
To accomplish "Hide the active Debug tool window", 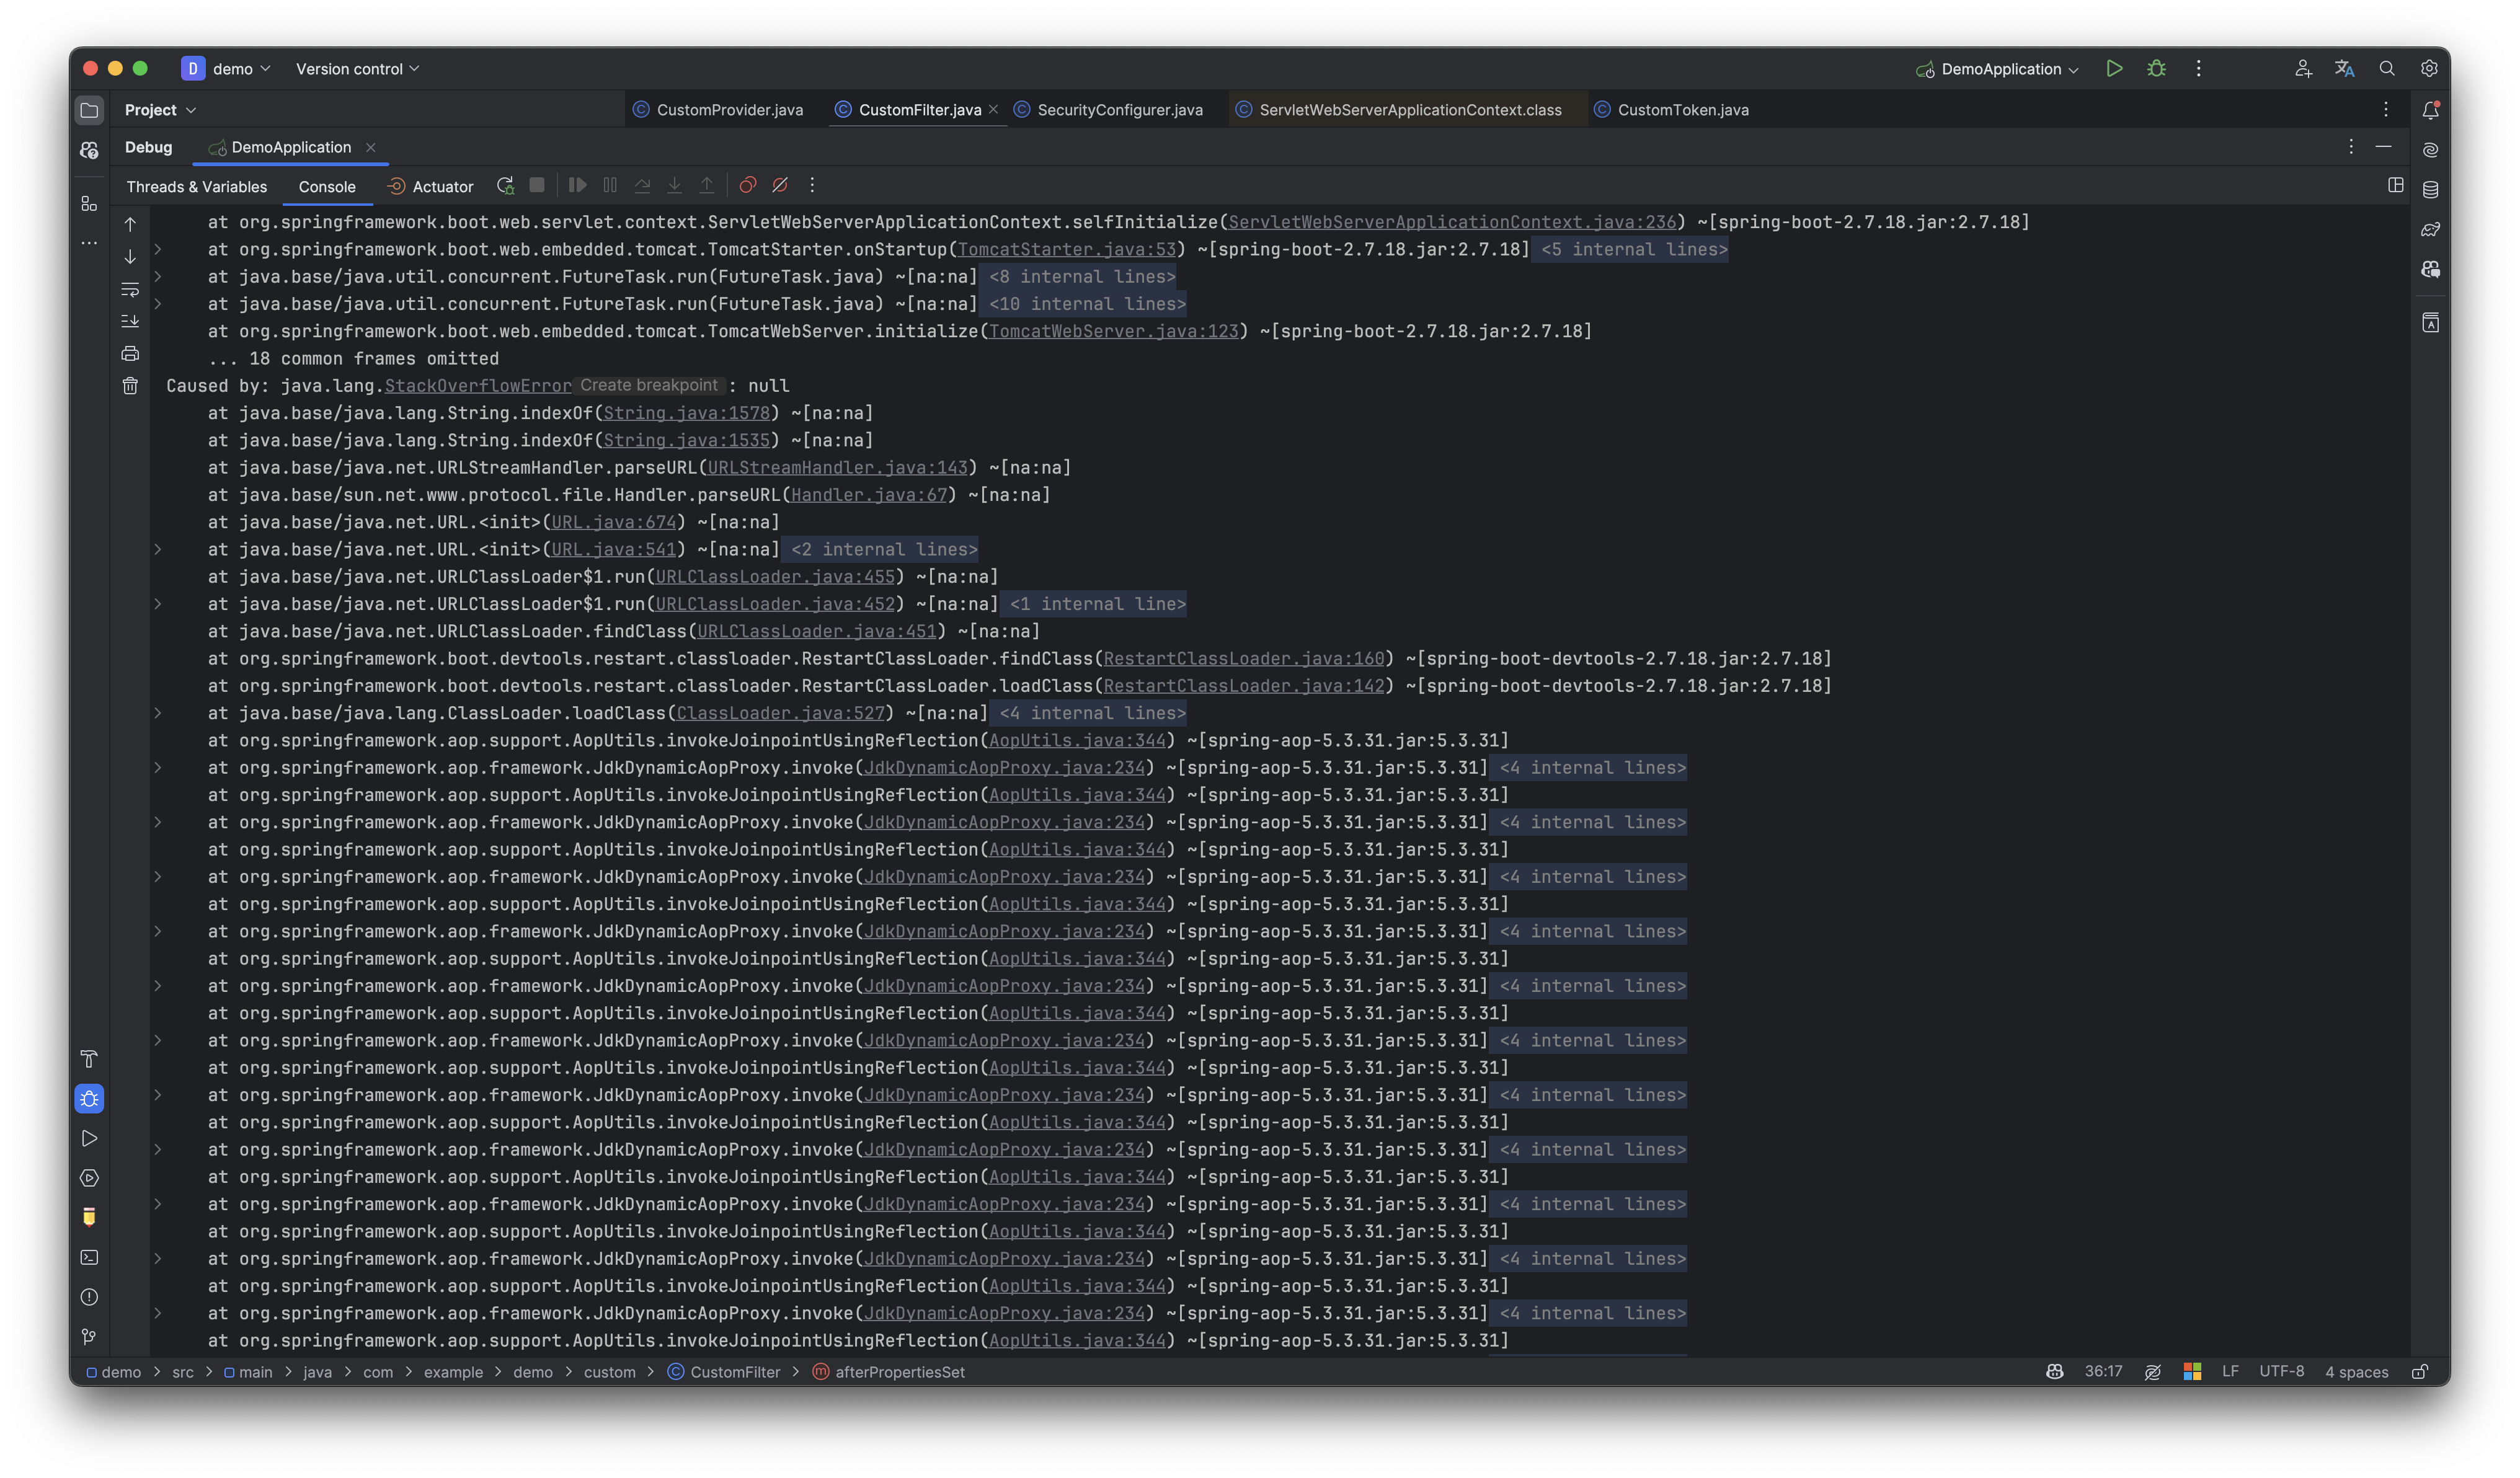I will 2385,146.
